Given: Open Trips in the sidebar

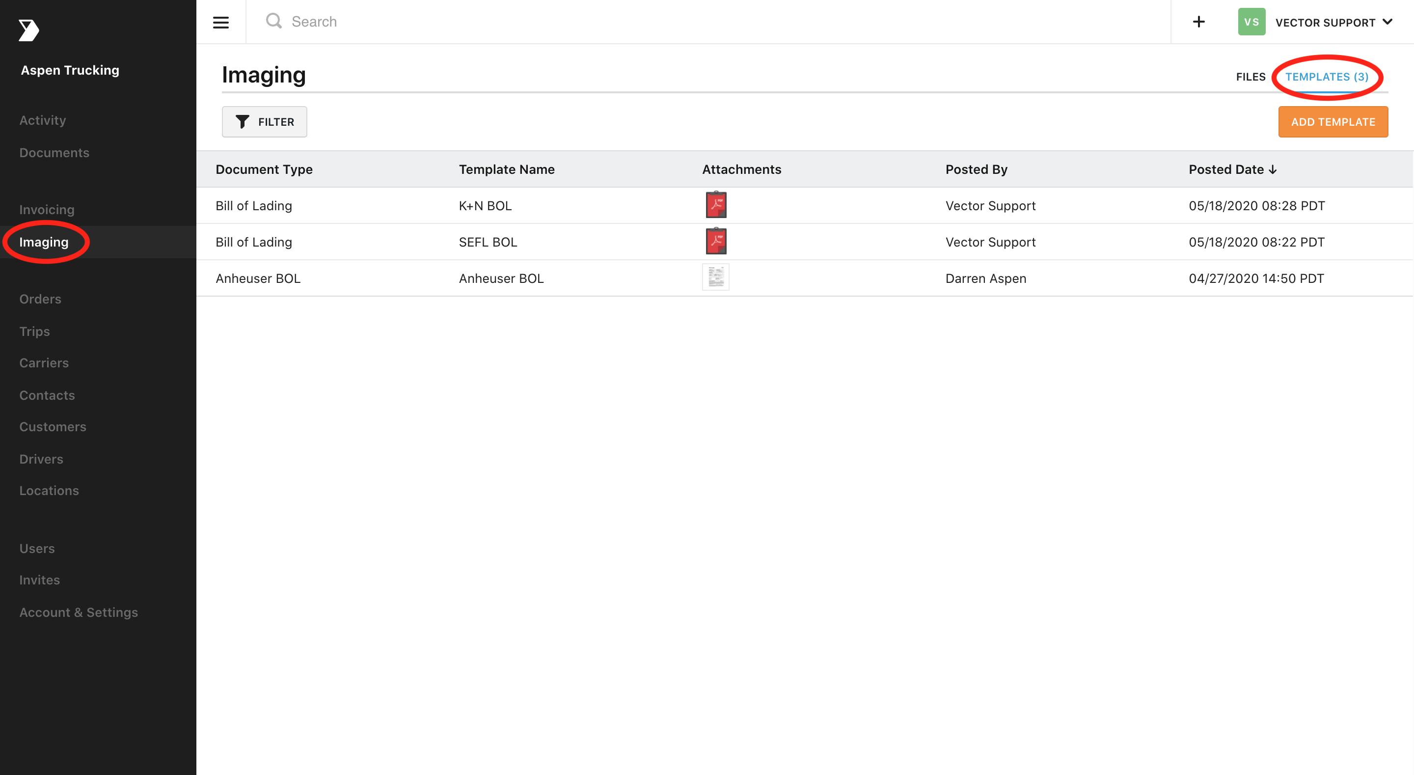Looking at the screenshot, I should click(34, 332).
